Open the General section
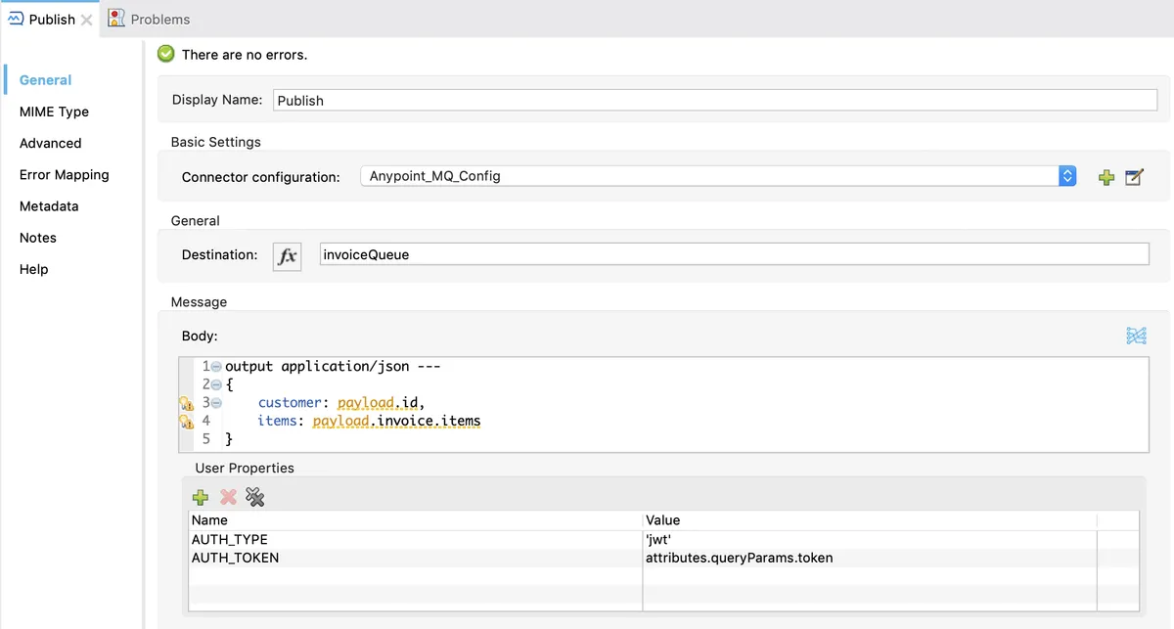The image size is (1174, 629). [45, 80]
